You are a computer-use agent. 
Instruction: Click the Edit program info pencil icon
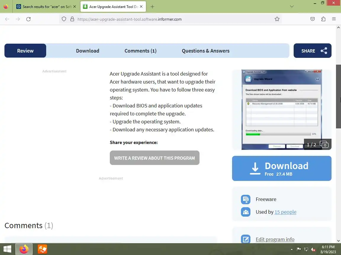246,239
